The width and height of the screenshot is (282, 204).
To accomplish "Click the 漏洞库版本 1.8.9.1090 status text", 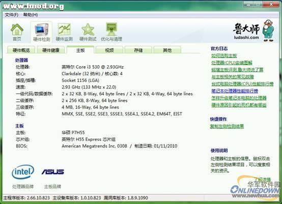I will (126, 198).
